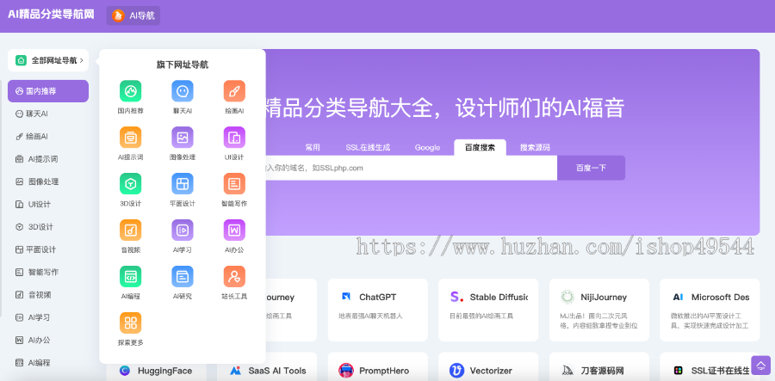Open the NijiJourney site card
This screenshot has width=775, height=381.
click(x=599, y=310)
